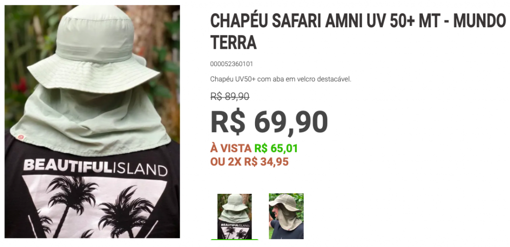510x247 pixels.
Task: Click the crossed-out price R$ 89,90
Action: (x=230, y=96)
